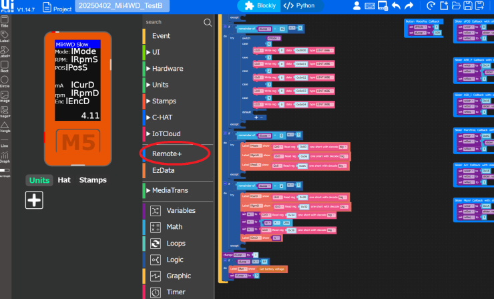Screen dimensions: 494x299
Task: Click the V1.14.7 version label
Action: [26, 9]
